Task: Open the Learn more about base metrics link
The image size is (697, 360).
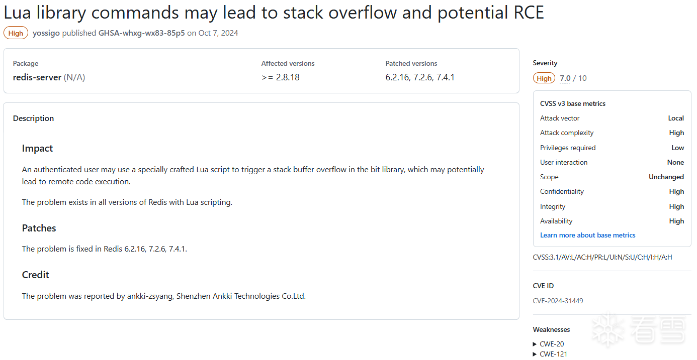Action: [x=587, y=235]
